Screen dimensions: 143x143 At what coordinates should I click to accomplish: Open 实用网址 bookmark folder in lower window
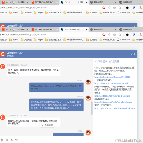coord(26,40)
